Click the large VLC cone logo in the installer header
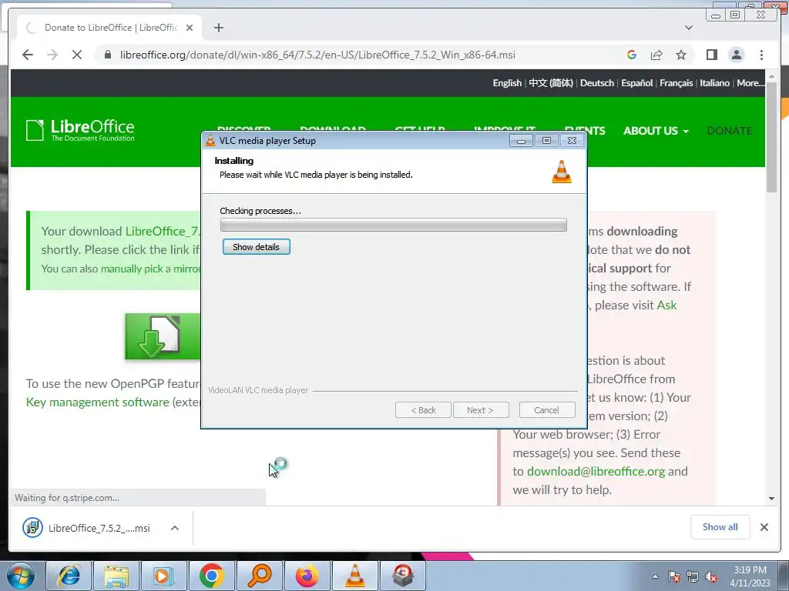The height and width of the screenshot is (591, 789). (x=562, y=172)
